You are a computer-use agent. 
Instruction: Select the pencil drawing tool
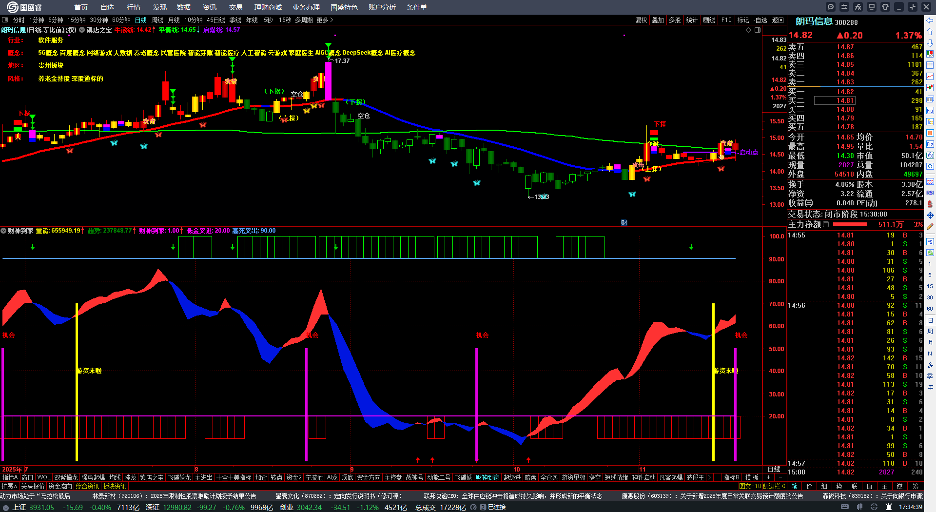click(x=930, y=226)
